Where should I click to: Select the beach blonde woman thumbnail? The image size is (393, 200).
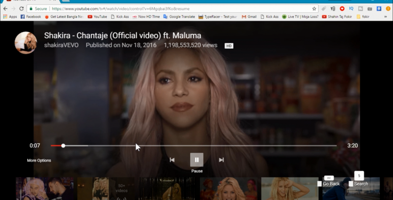(290, 189)
